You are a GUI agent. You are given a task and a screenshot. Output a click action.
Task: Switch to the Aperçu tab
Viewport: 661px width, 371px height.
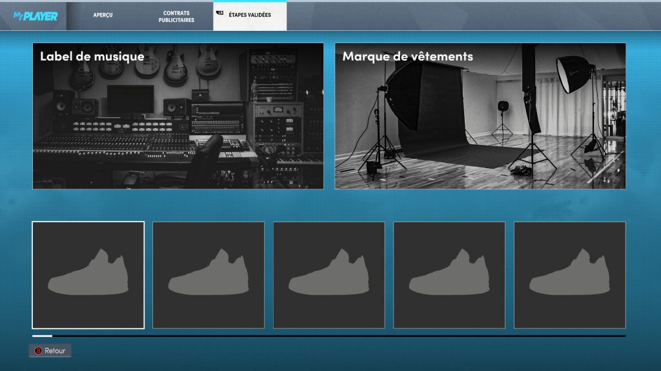[x=103, y=15]
